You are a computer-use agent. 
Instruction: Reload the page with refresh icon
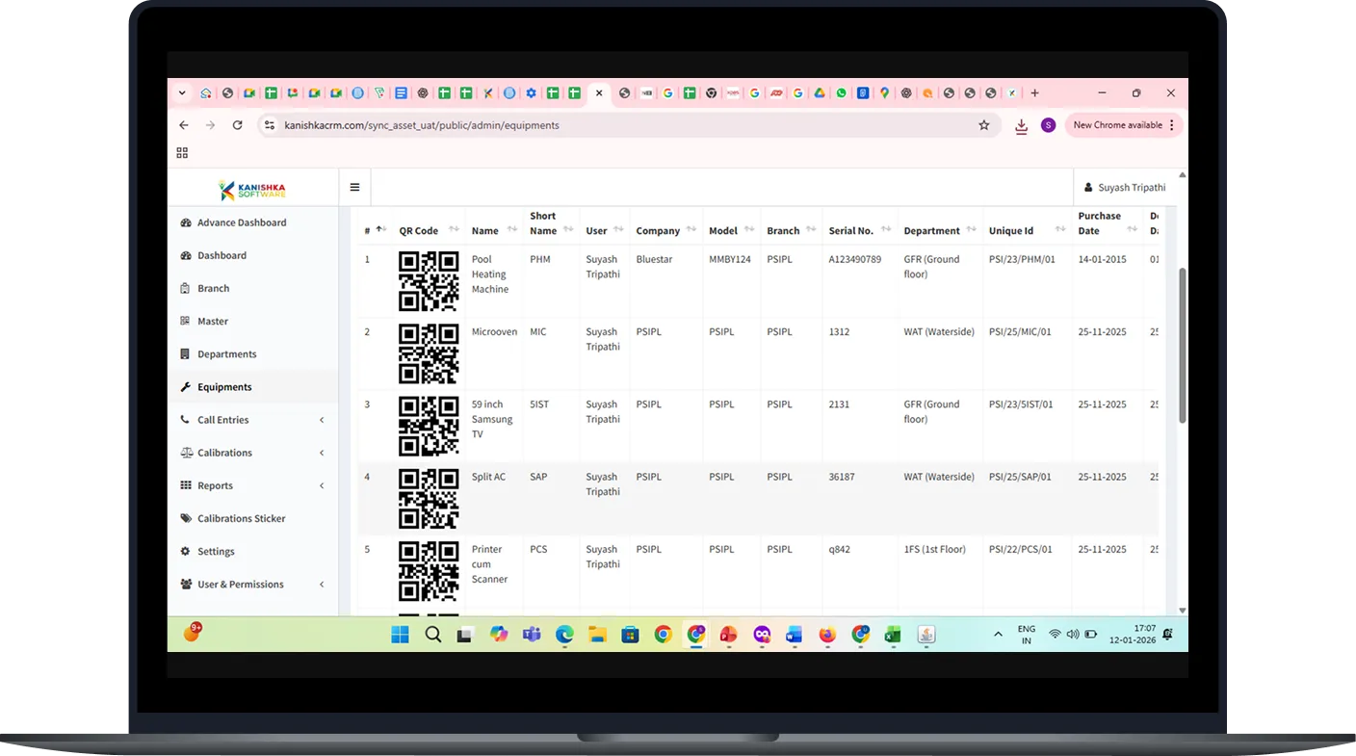237,125
